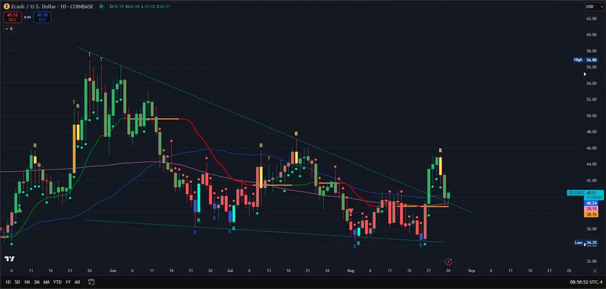Click the 0.04 spread value
The image size is (606, 289).
point(27,17)
